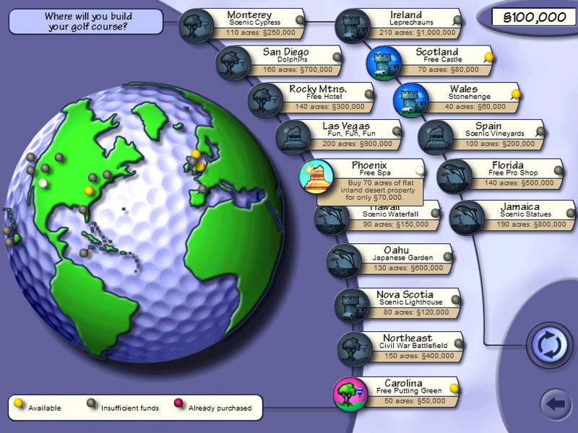The image size is (578, 433).
Task: Click Northeast 150 acres: §400,000
Action: [419, 356]
